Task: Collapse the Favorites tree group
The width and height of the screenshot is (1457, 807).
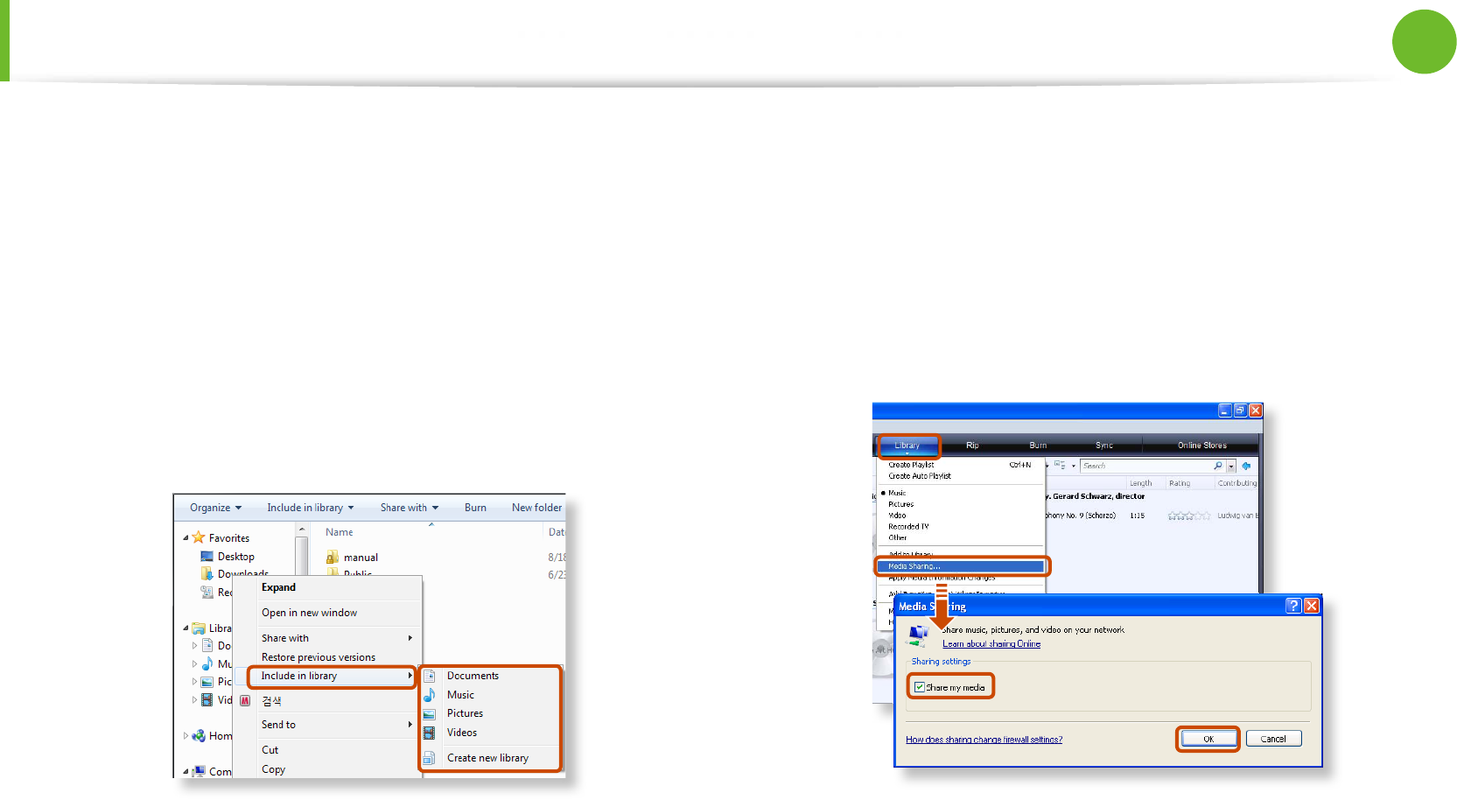Action: pos(186,538)
